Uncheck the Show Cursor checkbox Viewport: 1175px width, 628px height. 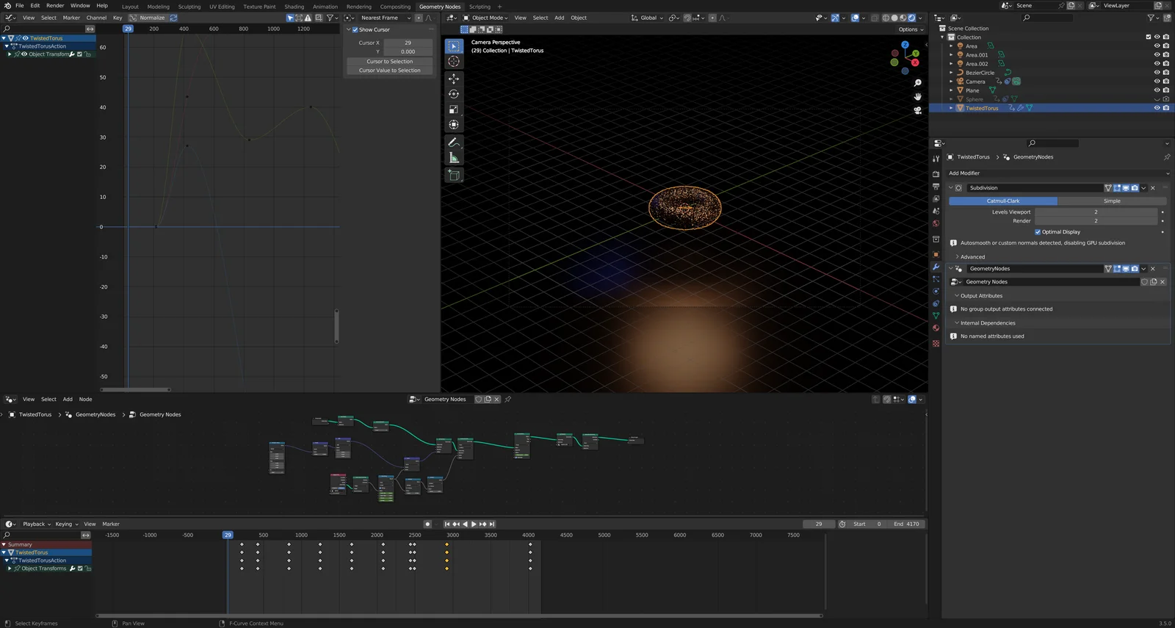355,30
